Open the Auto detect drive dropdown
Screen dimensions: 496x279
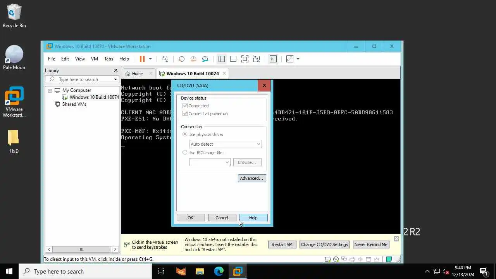click(x=226, y=144)
